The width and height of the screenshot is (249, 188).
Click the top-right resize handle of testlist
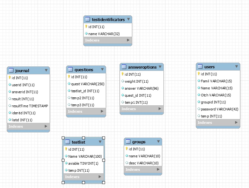coord(104,138)
